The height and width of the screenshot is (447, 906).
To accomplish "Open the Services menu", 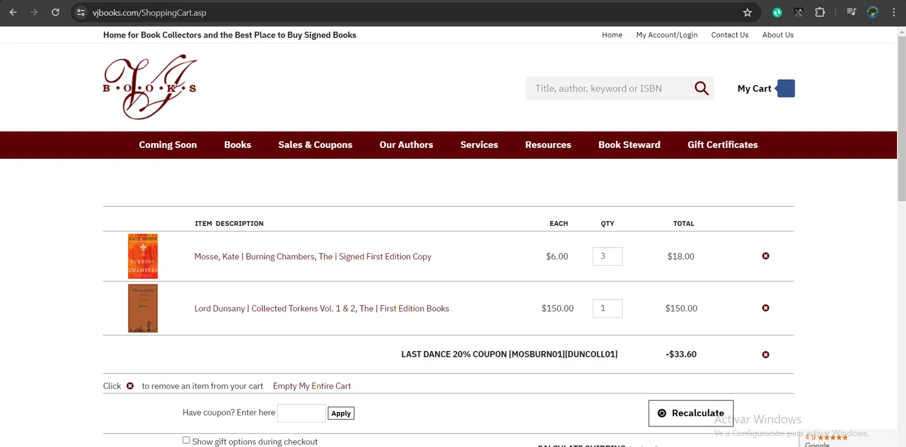I will pos(479,145).
